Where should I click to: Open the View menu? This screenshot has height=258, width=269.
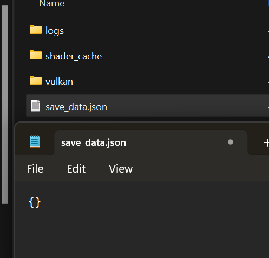click(x=121, y=169)
